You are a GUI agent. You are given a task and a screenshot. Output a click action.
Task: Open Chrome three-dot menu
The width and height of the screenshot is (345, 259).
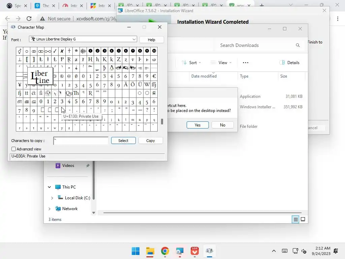(x=338, y=19)
